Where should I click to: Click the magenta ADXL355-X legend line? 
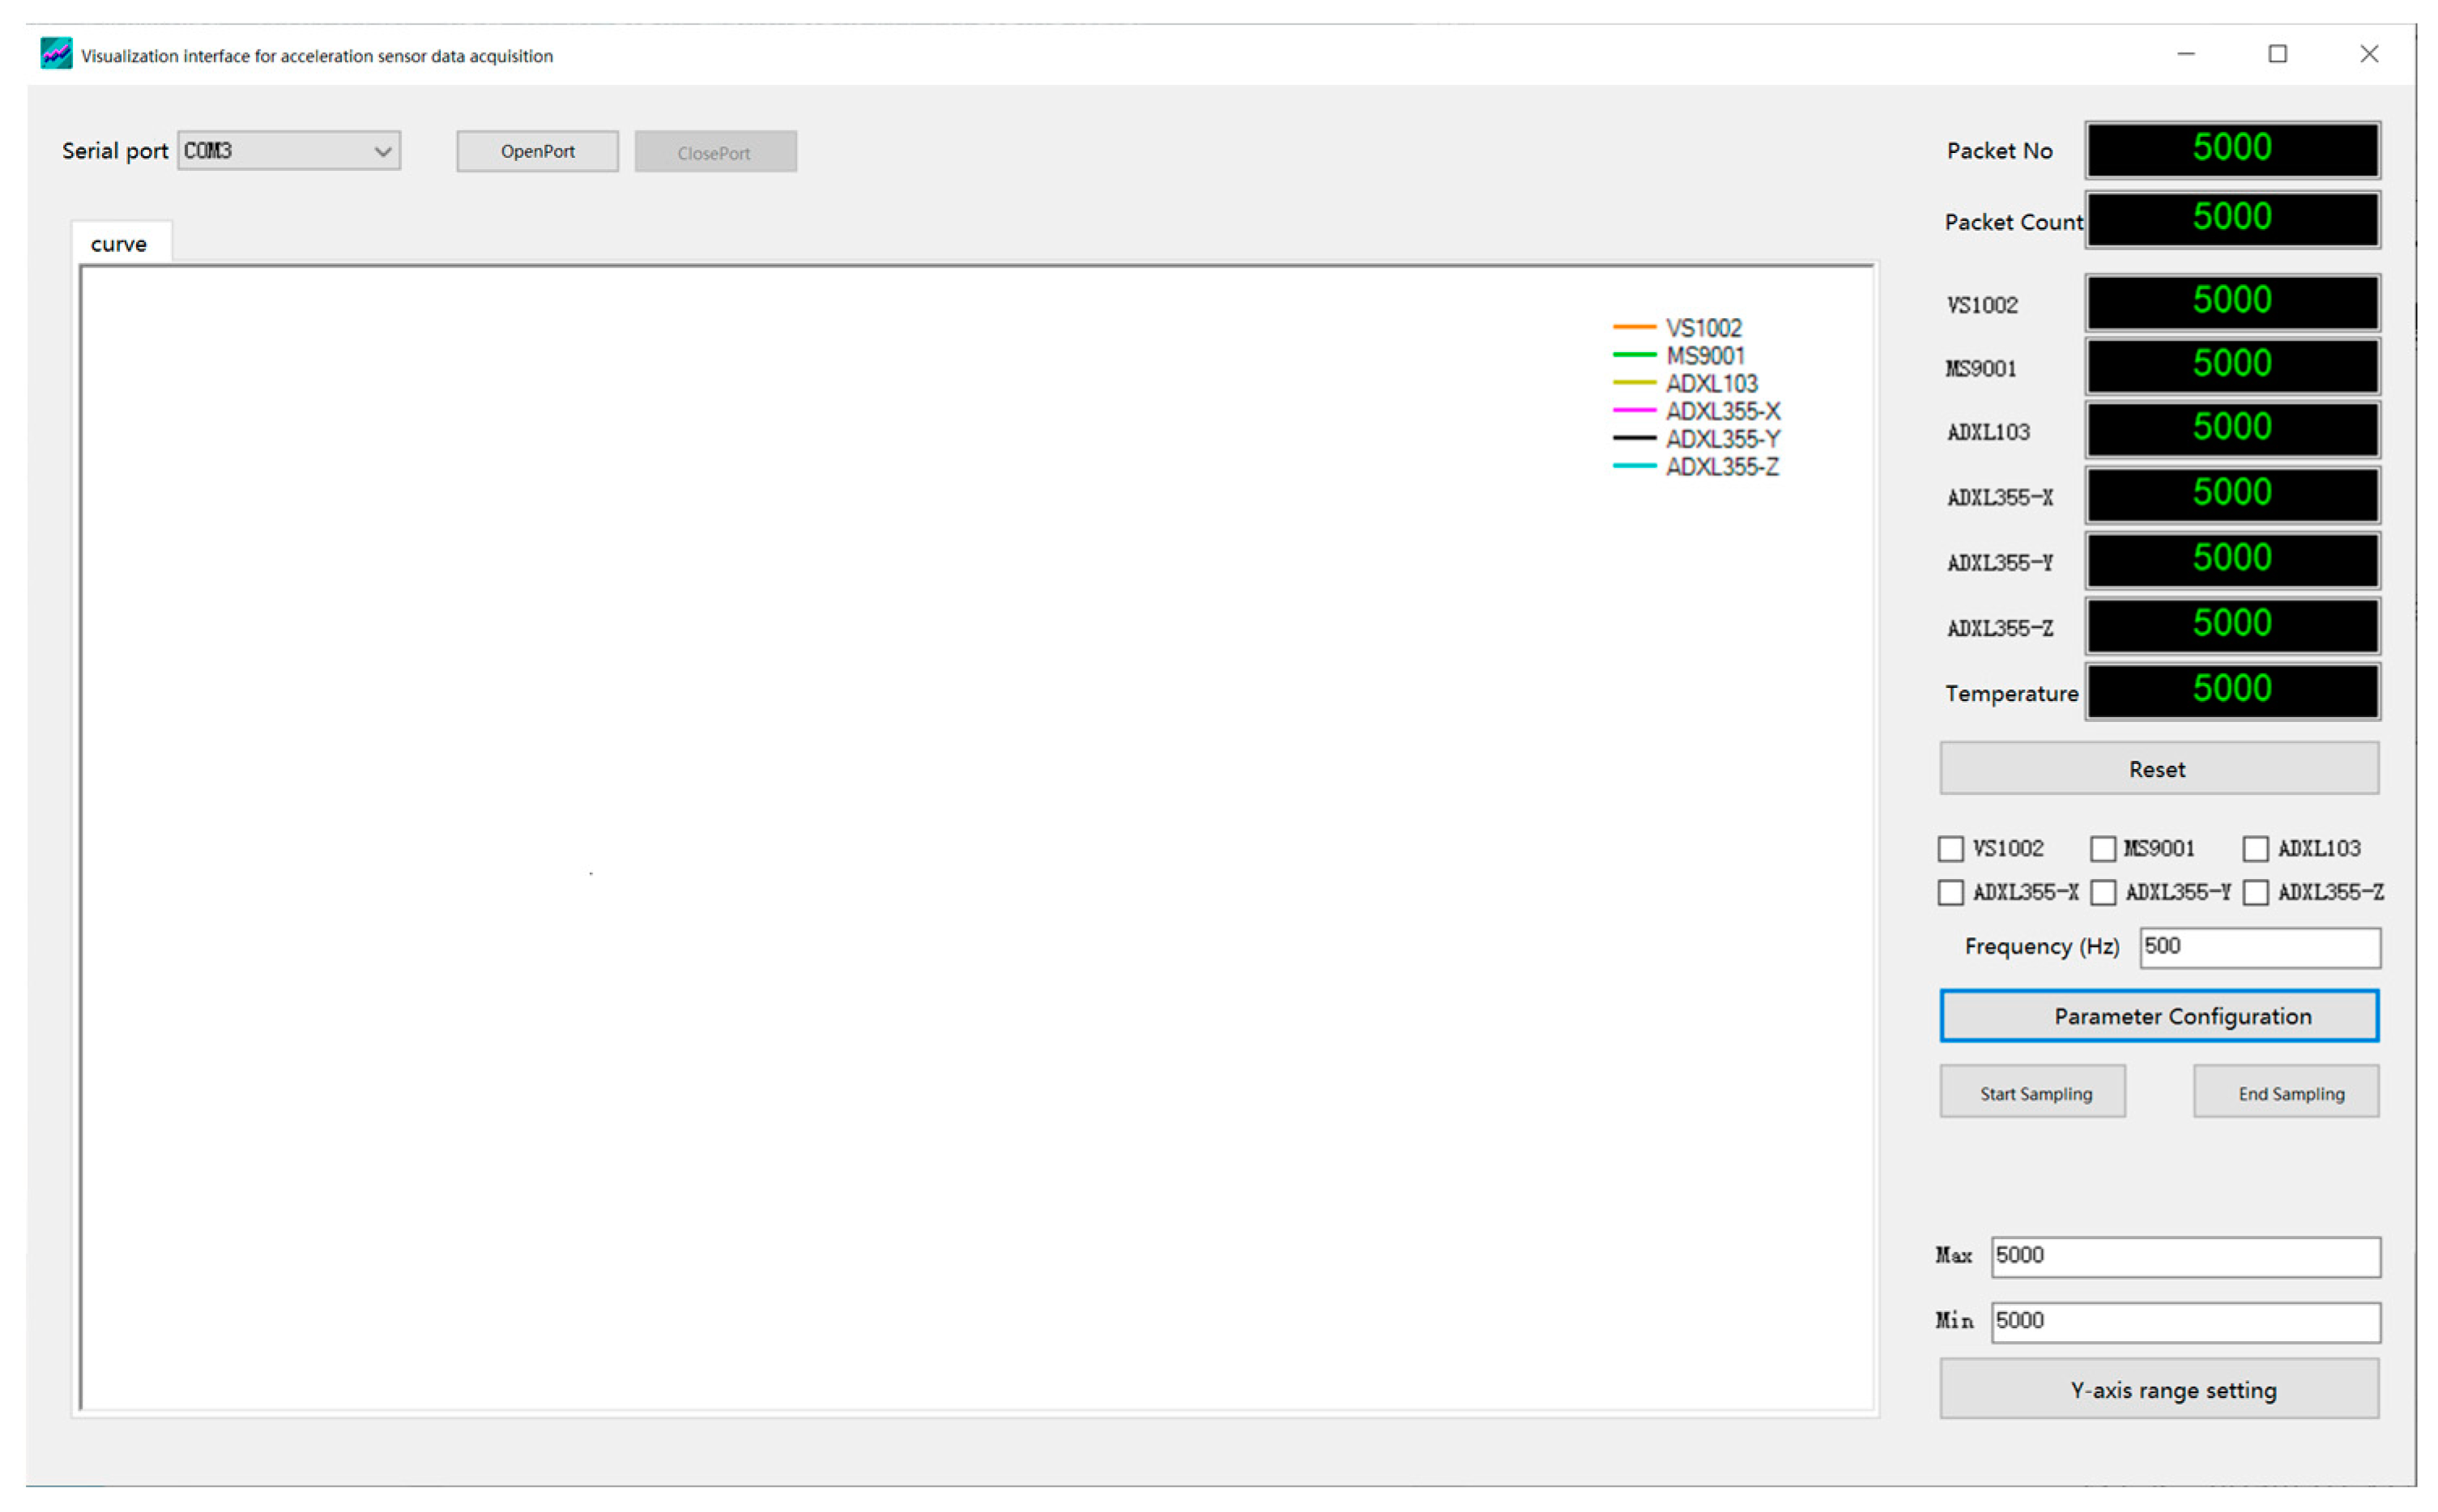1634,410
